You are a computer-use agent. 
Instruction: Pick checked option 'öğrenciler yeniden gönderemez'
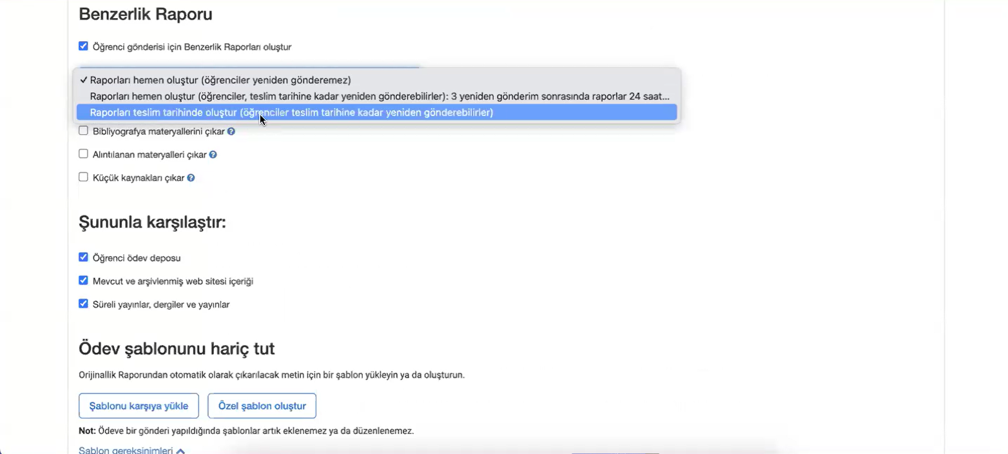(220, 80)
